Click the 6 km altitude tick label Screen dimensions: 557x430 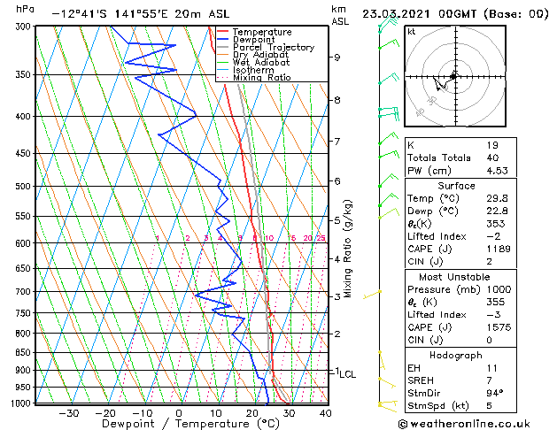(x=337, y=181)
